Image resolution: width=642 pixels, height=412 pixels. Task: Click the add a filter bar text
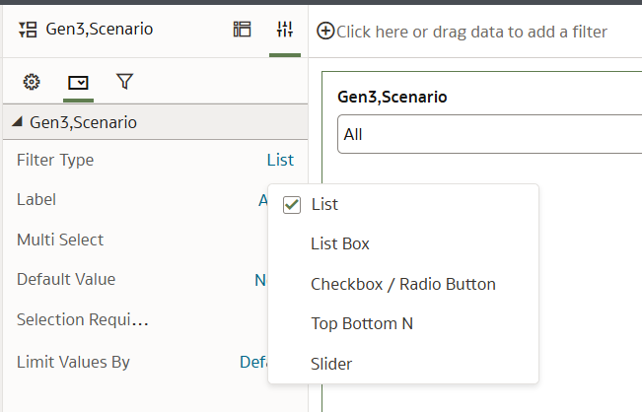coord(471,32)
